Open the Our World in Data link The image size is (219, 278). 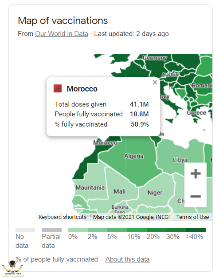(62, 34)
